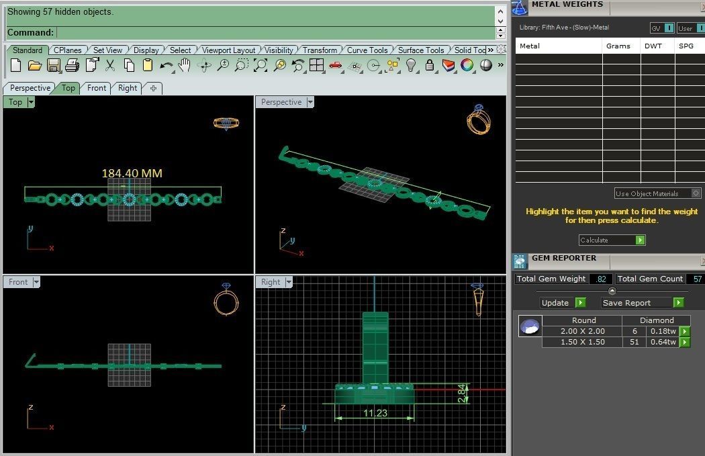Select the Rotate View tool

point(204,66)
